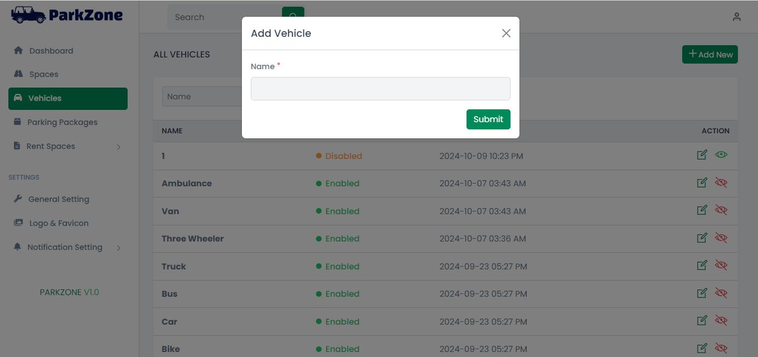Open the user profile icon

point(737,17)
